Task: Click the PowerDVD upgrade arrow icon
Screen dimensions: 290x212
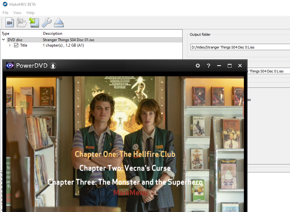Action: pos(53,66)
